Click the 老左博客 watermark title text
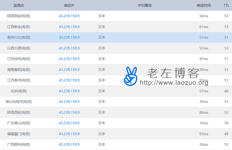This screenshot has height=150, width=232. coord(173,73)
